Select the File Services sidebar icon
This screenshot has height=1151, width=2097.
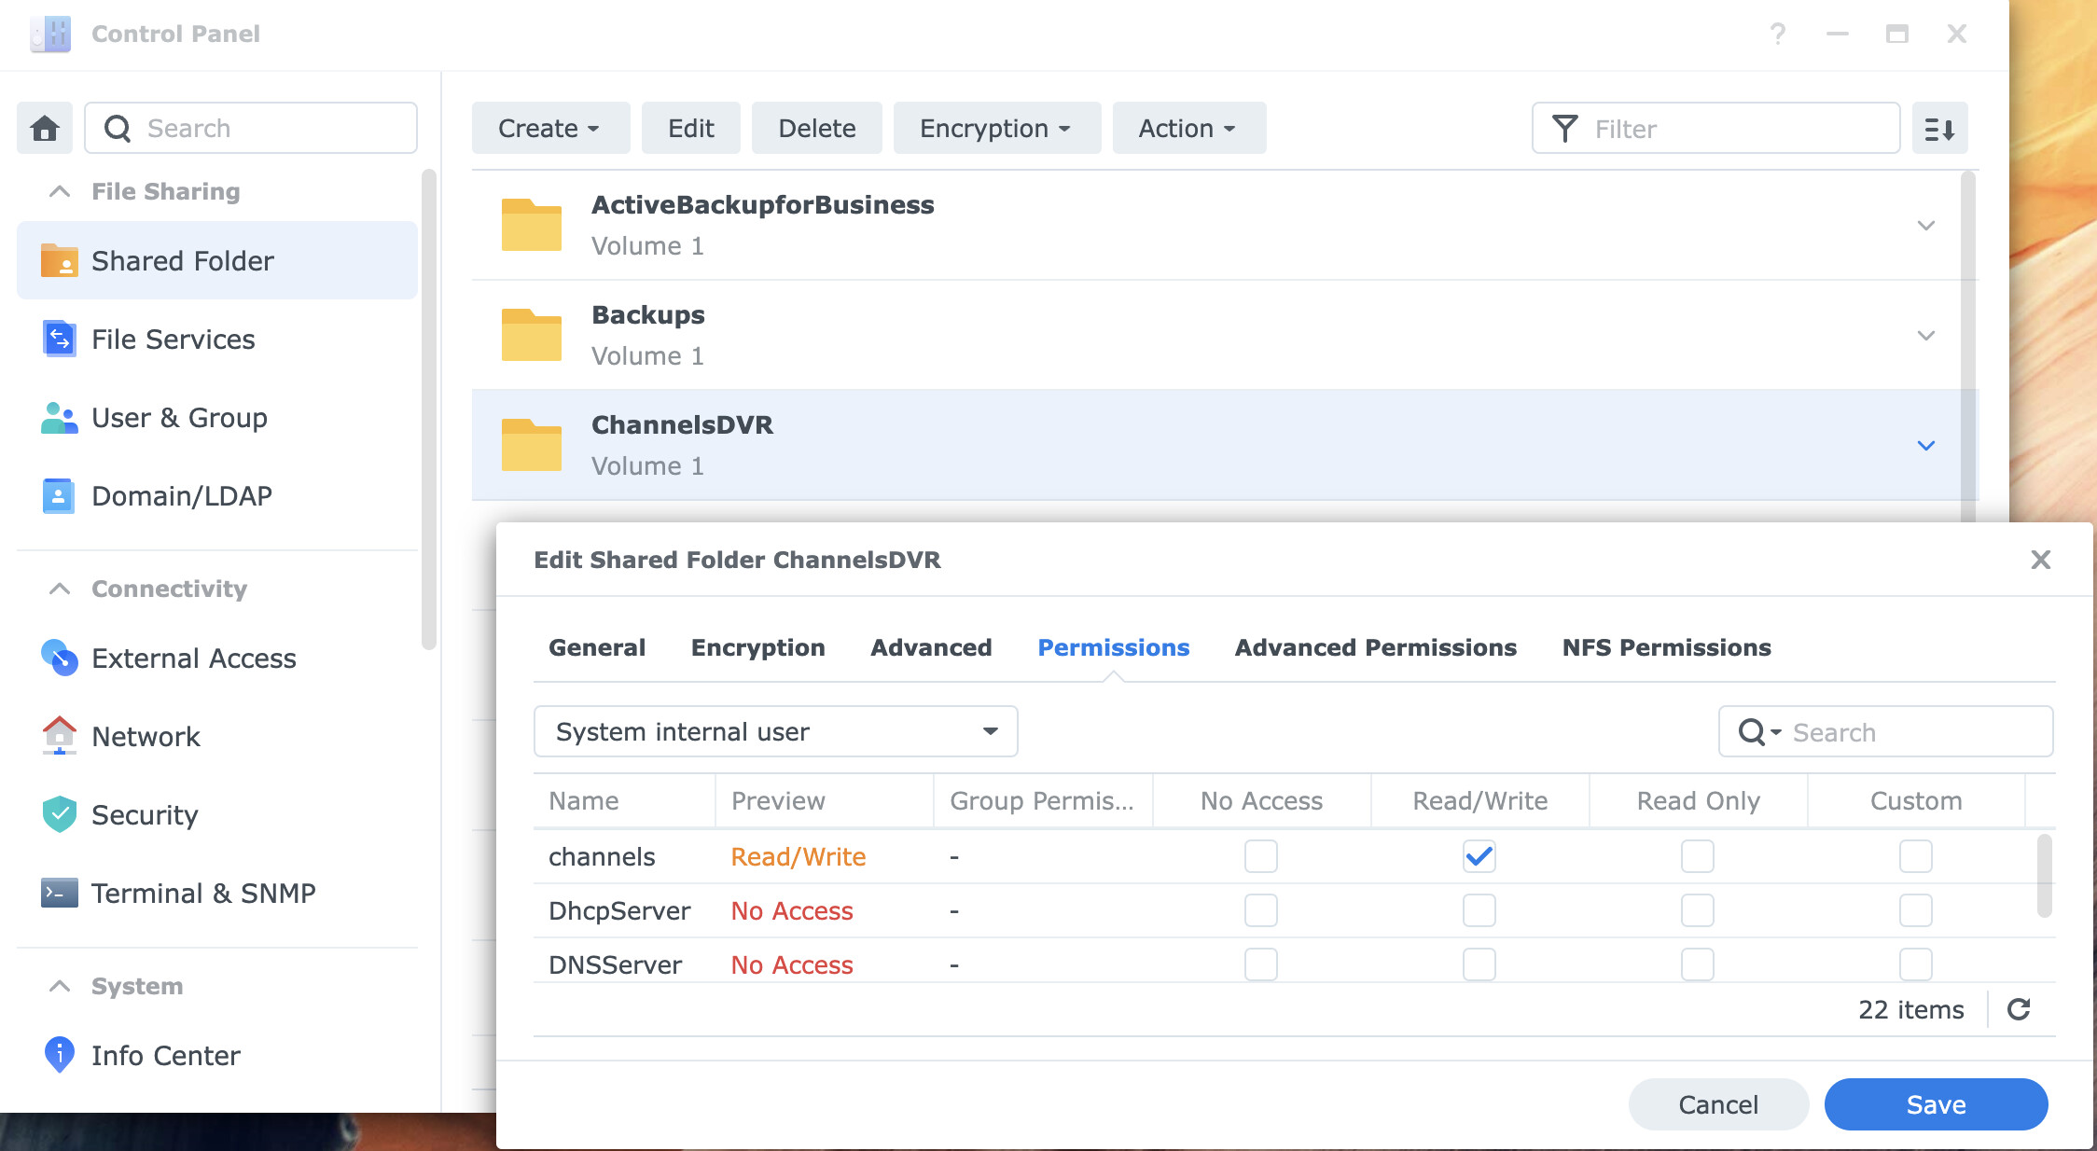coord(58,339)
